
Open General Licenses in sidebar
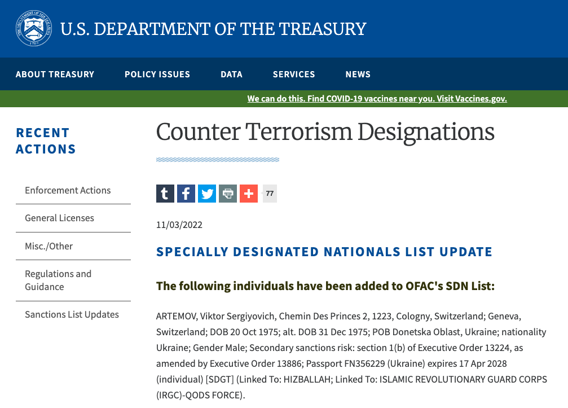[x=59, y=218]
